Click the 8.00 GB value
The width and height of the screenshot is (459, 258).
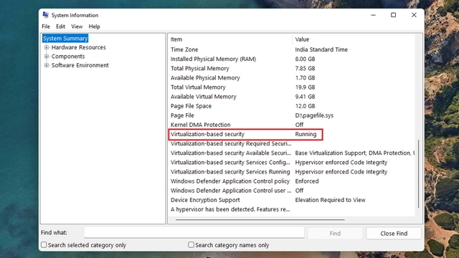[x=305, y=59]
